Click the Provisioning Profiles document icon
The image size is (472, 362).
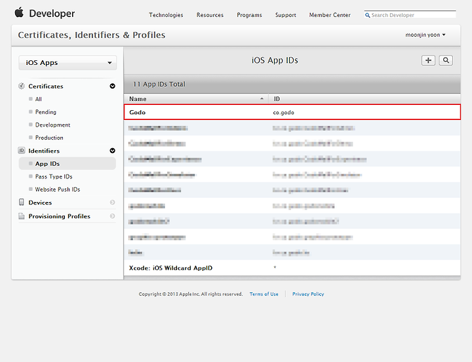(22, 216)
